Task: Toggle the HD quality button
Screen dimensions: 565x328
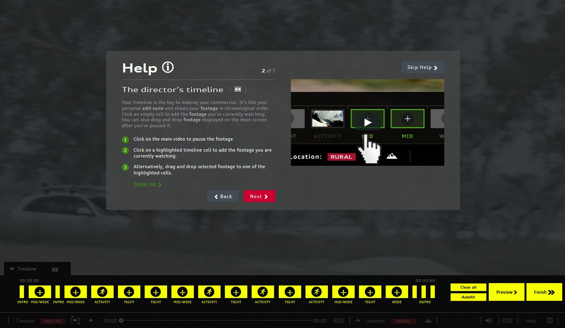Action: pos(507,321)
